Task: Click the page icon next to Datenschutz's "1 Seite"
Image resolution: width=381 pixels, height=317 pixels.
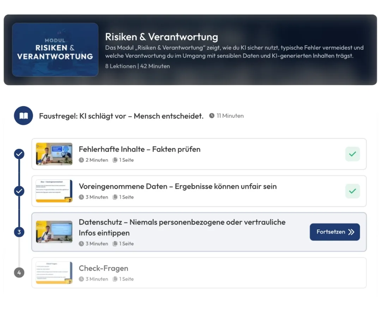Action: [x=116, y=243]
